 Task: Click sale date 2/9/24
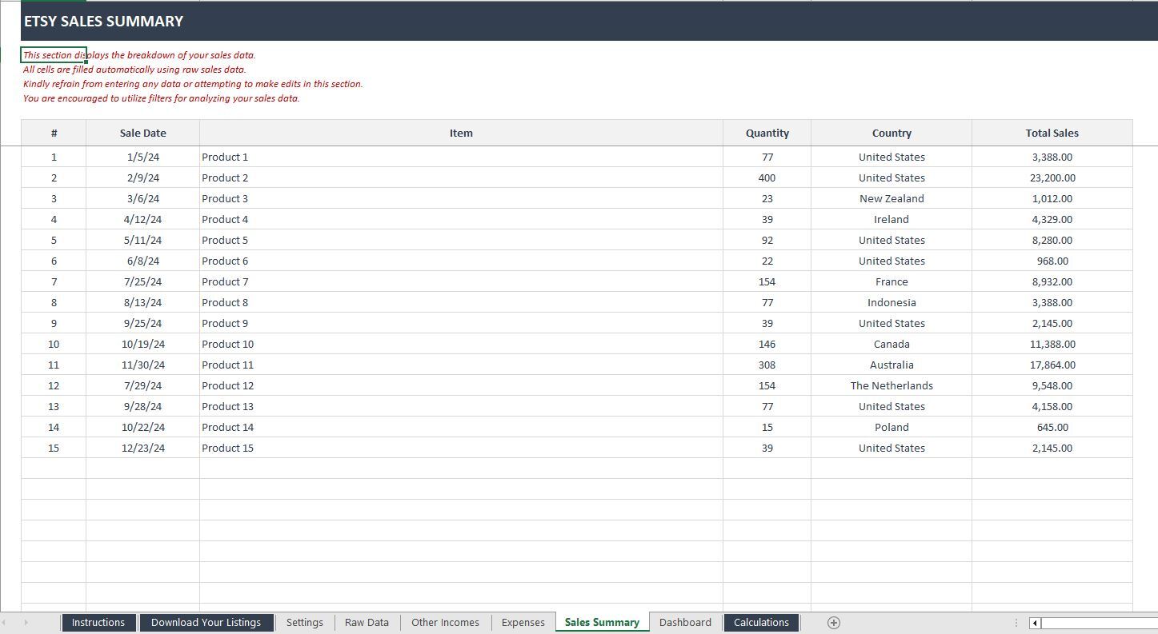tap(142, 178)
